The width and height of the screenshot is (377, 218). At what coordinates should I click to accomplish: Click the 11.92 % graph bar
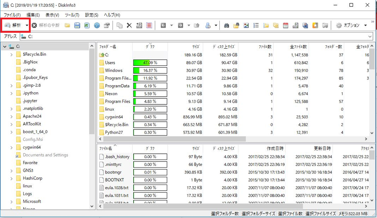(x=150, y=78)
